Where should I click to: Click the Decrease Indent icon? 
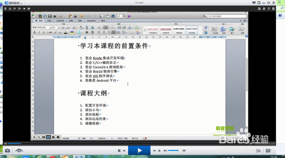[x=119, y=28]
